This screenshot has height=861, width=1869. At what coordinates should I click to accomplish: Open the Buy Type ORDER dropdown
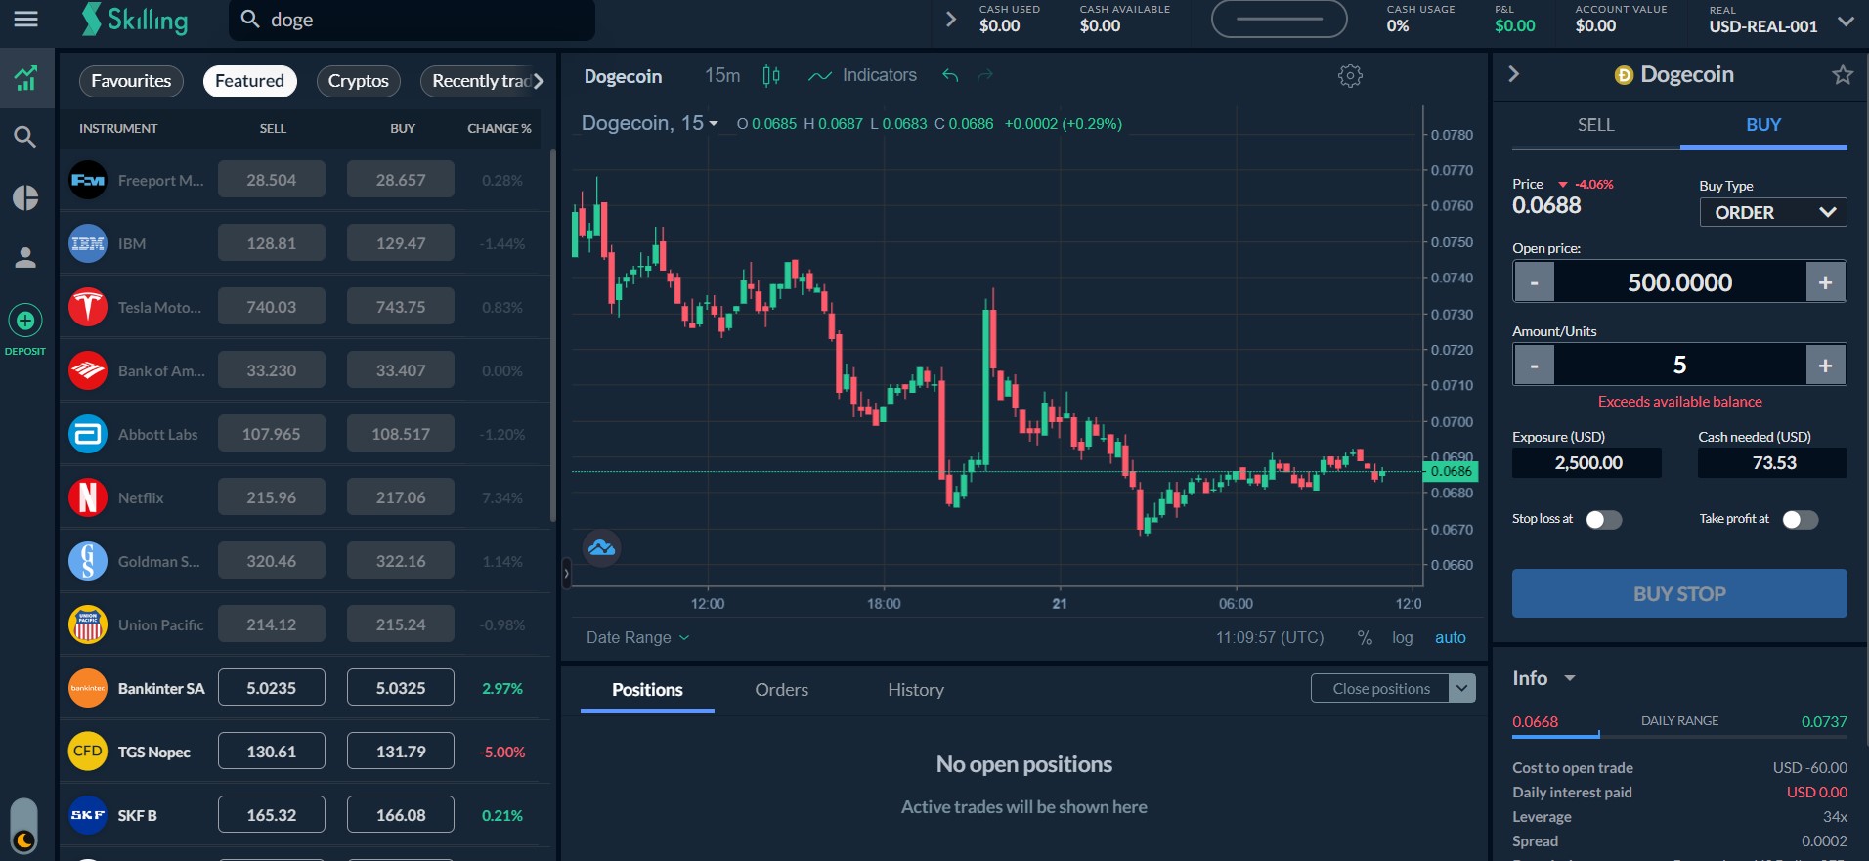[x=1772, y=213]
